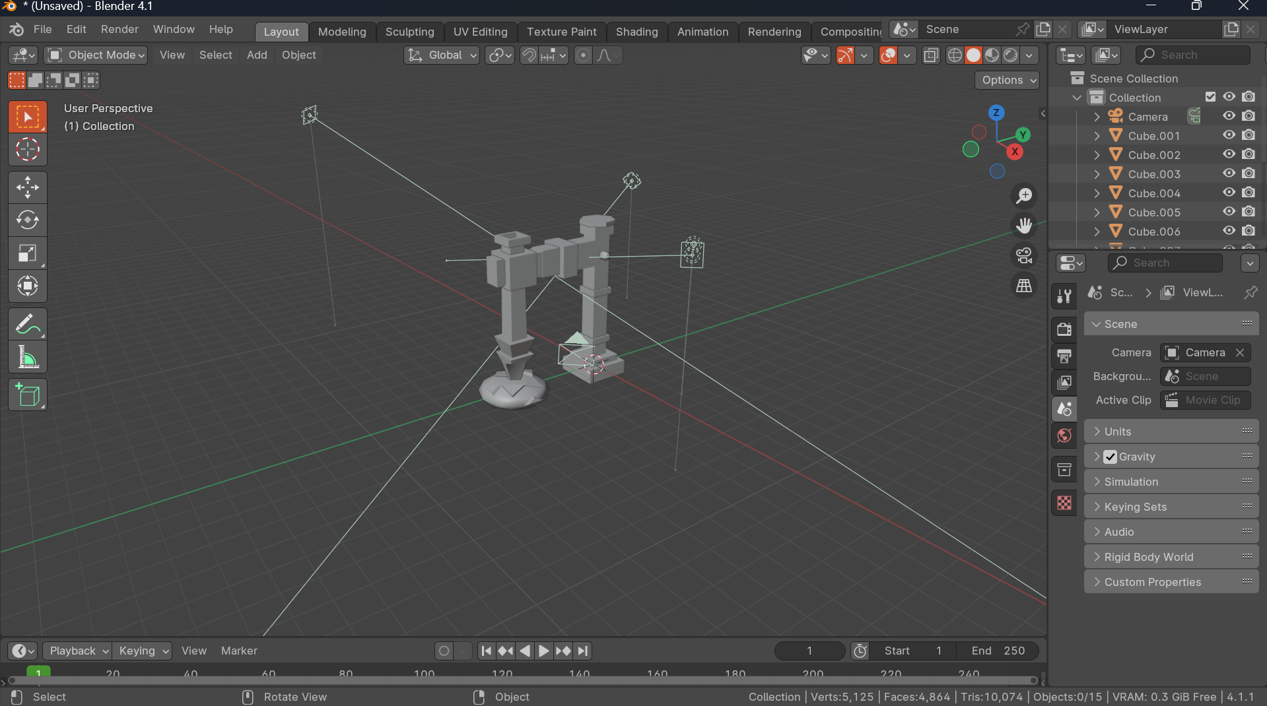Select the Scale tool
The image size is (1267, 706).
point(27,253)
